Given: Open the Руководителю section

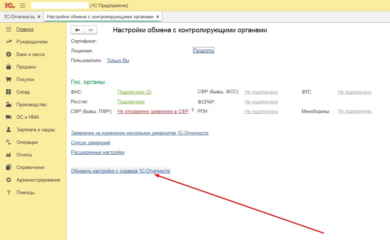Looking at the screenshot, I should pos(32,42).
